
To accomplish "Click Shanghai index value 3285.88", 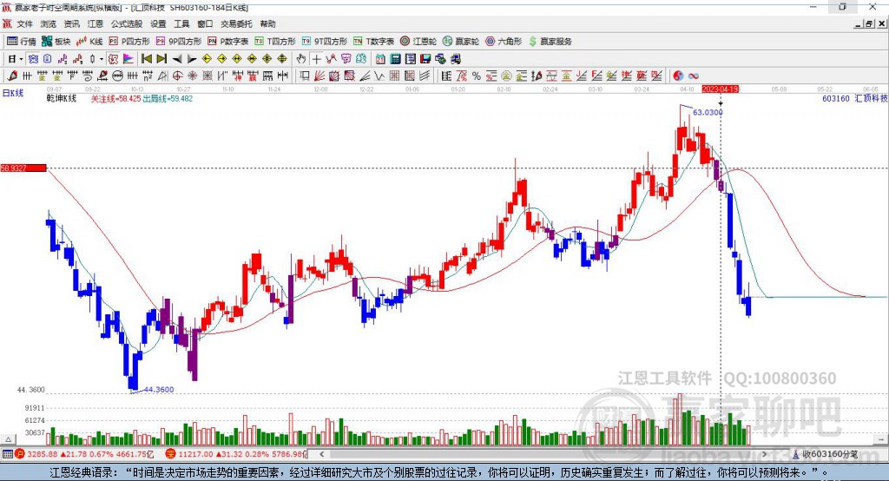I will click(x=42, y=454).
